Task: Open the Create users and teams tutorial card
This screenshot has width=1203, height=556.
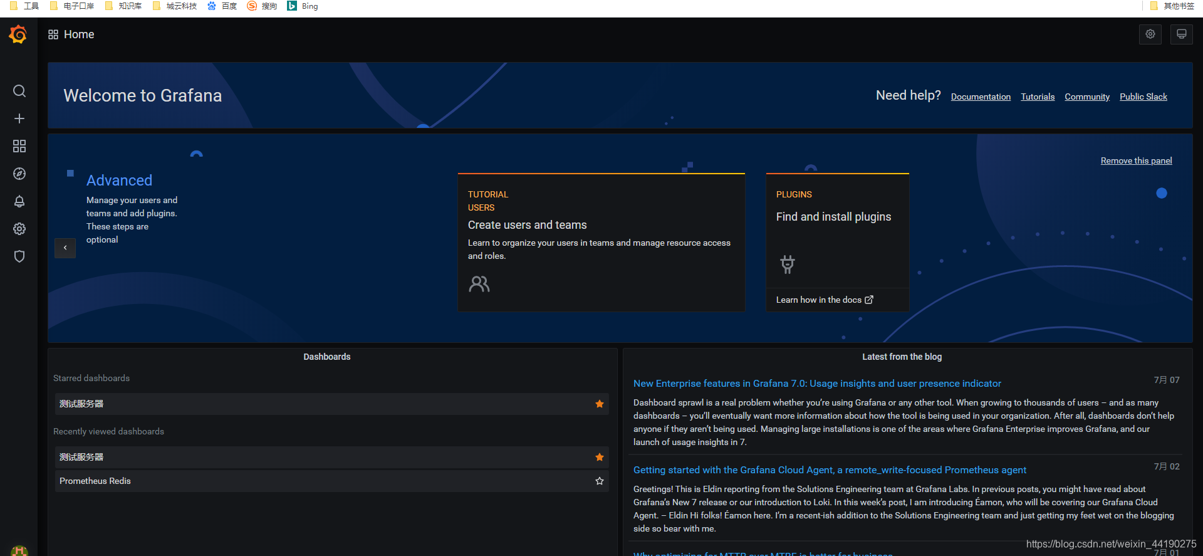Action: click(x=601, y=243)
